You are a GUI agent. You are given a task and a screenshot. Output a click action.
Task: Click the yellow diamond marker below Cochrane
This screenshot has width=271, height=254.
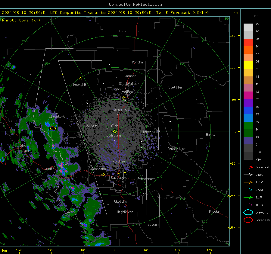103,174
